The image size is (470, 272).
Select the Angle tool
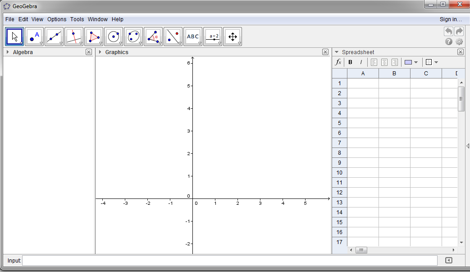[x=153, y=37]
